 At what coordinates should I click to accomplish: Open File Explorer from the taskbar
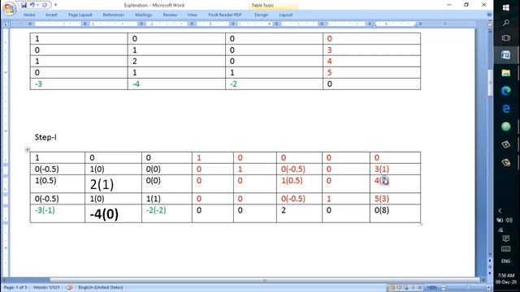click(506, 73)
